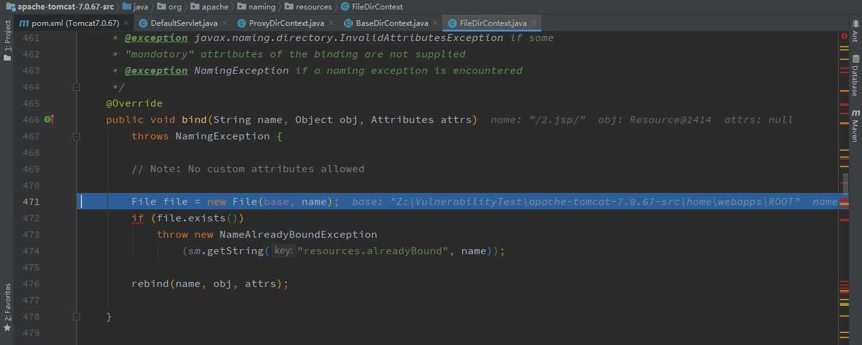This screenshot has width=862, height=345.
Task: Switch to the BaseDirContext.java tab
Action: pyautogui.click(x=392, y=23)
